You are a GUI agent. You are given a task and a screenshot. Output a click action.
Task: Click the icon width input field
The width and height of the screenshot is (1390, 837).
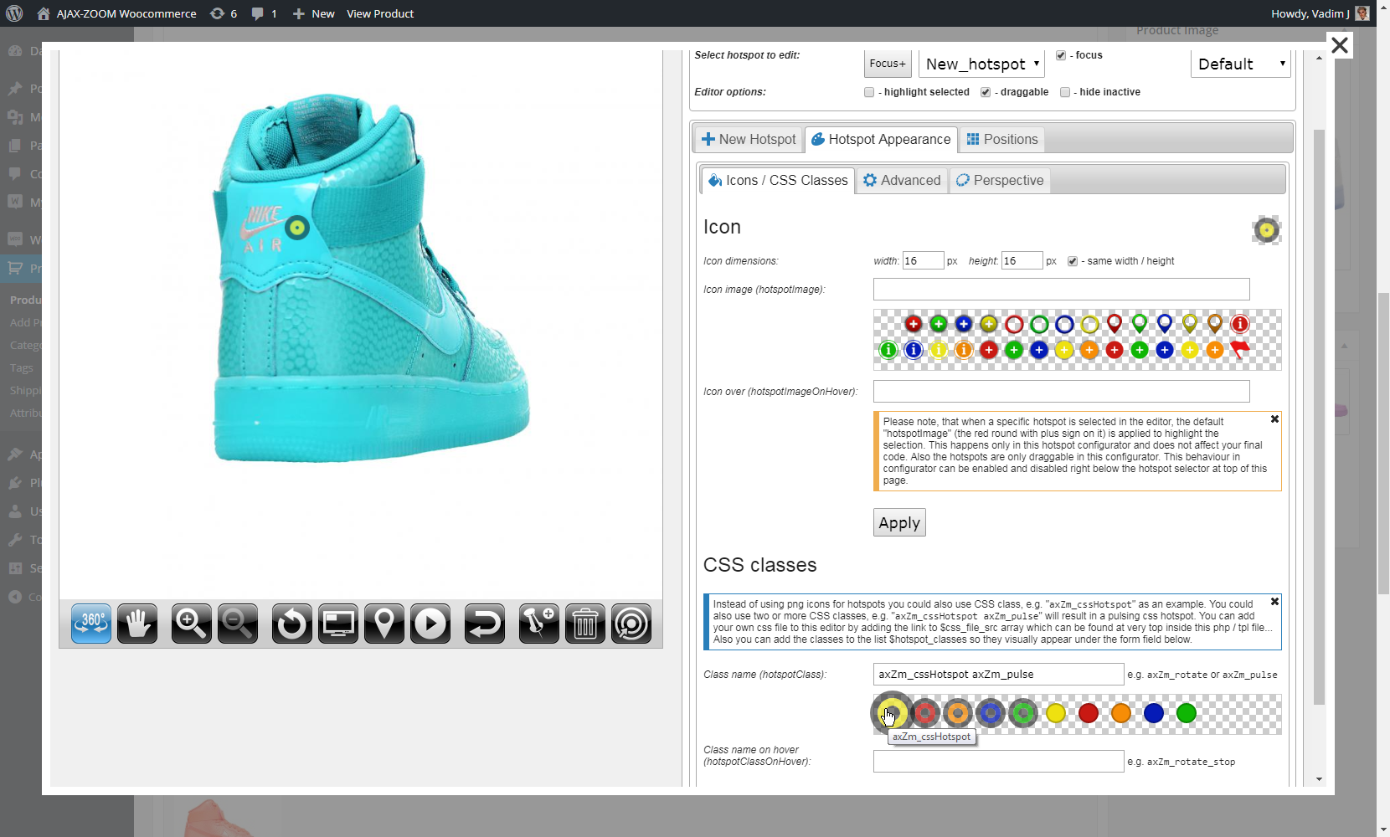923,261
